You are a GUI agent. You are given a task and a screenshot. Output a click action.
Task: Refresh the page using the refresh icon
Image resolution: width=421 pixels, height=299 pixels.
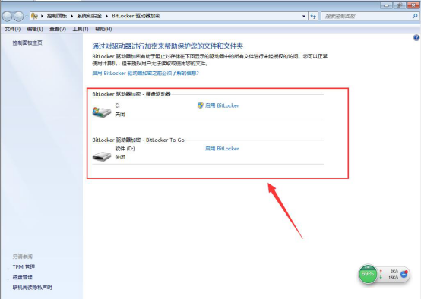coord(313,16)
